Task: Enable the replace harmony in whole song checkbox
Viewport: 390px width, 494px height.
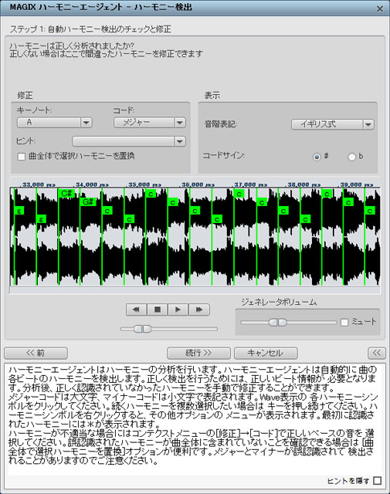Action: pos(22,156)
